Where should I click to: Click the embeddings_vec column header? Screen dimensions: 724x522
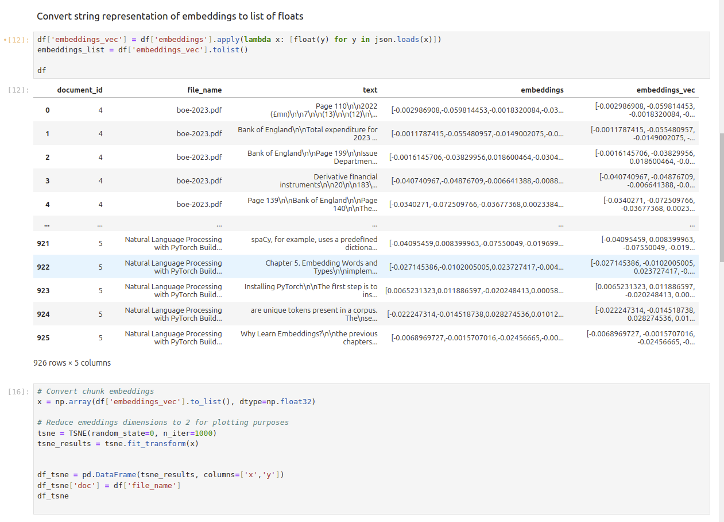click(x=665, y=90)
